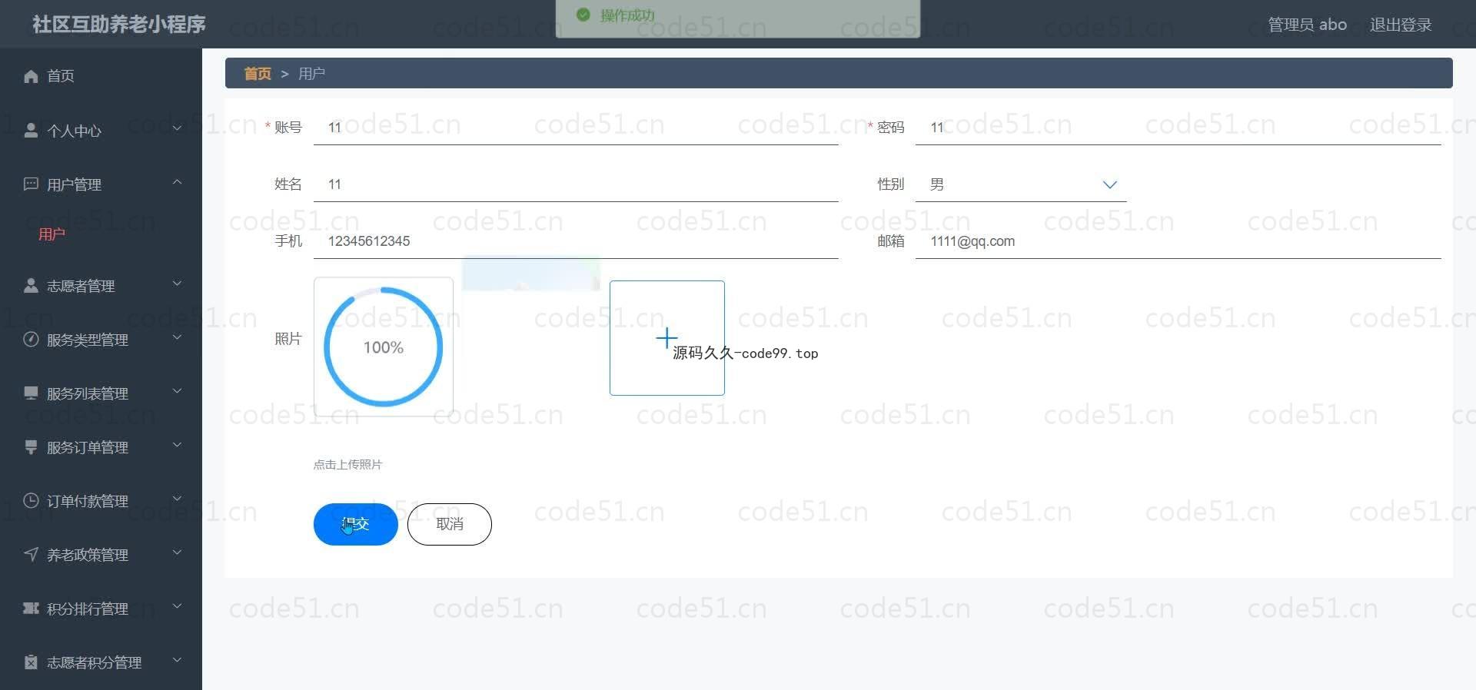Go to 首页 via the breadcrumb

tap(258, 74)
